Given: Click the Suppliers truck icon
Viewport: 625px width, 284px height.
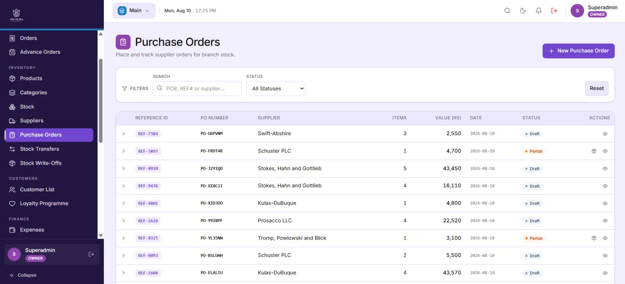Looking at the screenshot, I should 13,121.
